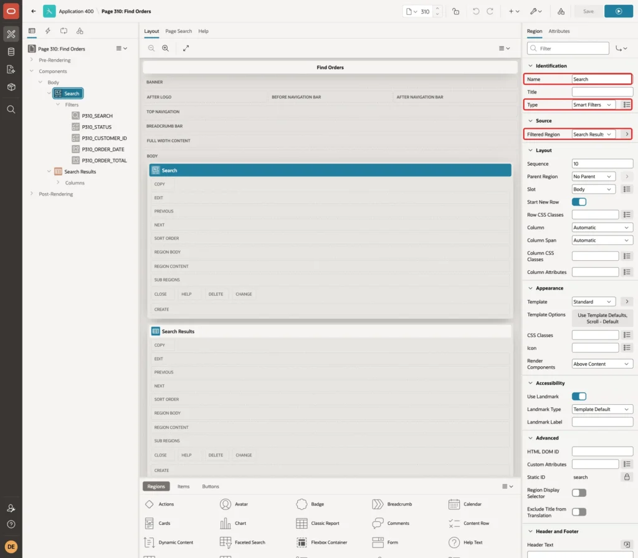The image size is (638, 558).
Task: Toggle the Region Display Selector switch
Action: coord(579,493)
